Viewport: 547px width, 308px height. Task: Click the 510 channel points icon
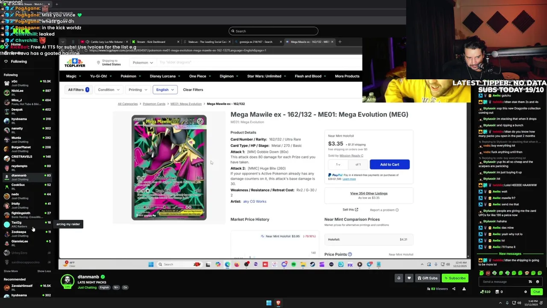tap(485, 292)
